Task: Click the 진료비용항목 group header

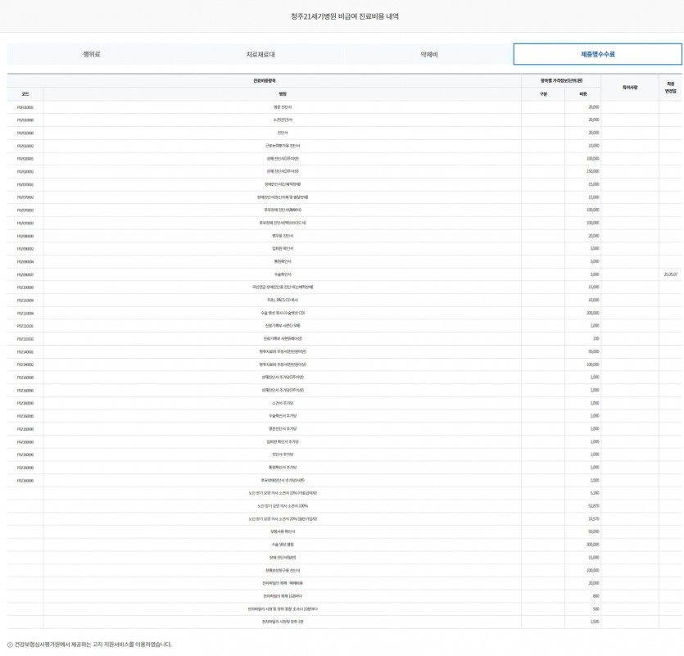Action: 265,81
